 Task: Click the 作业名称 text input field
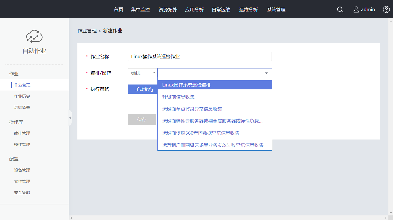click(200, 56)
